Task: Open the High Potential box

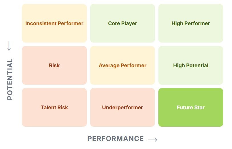Action: (x=191, y=65)
